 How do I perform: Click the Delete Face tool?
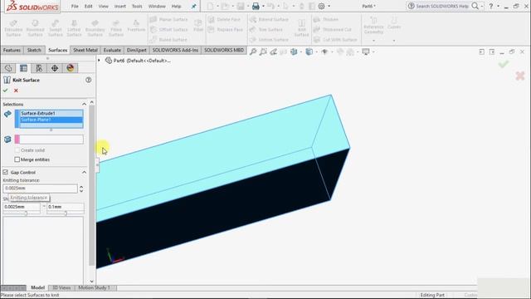(x=224, y=20)
